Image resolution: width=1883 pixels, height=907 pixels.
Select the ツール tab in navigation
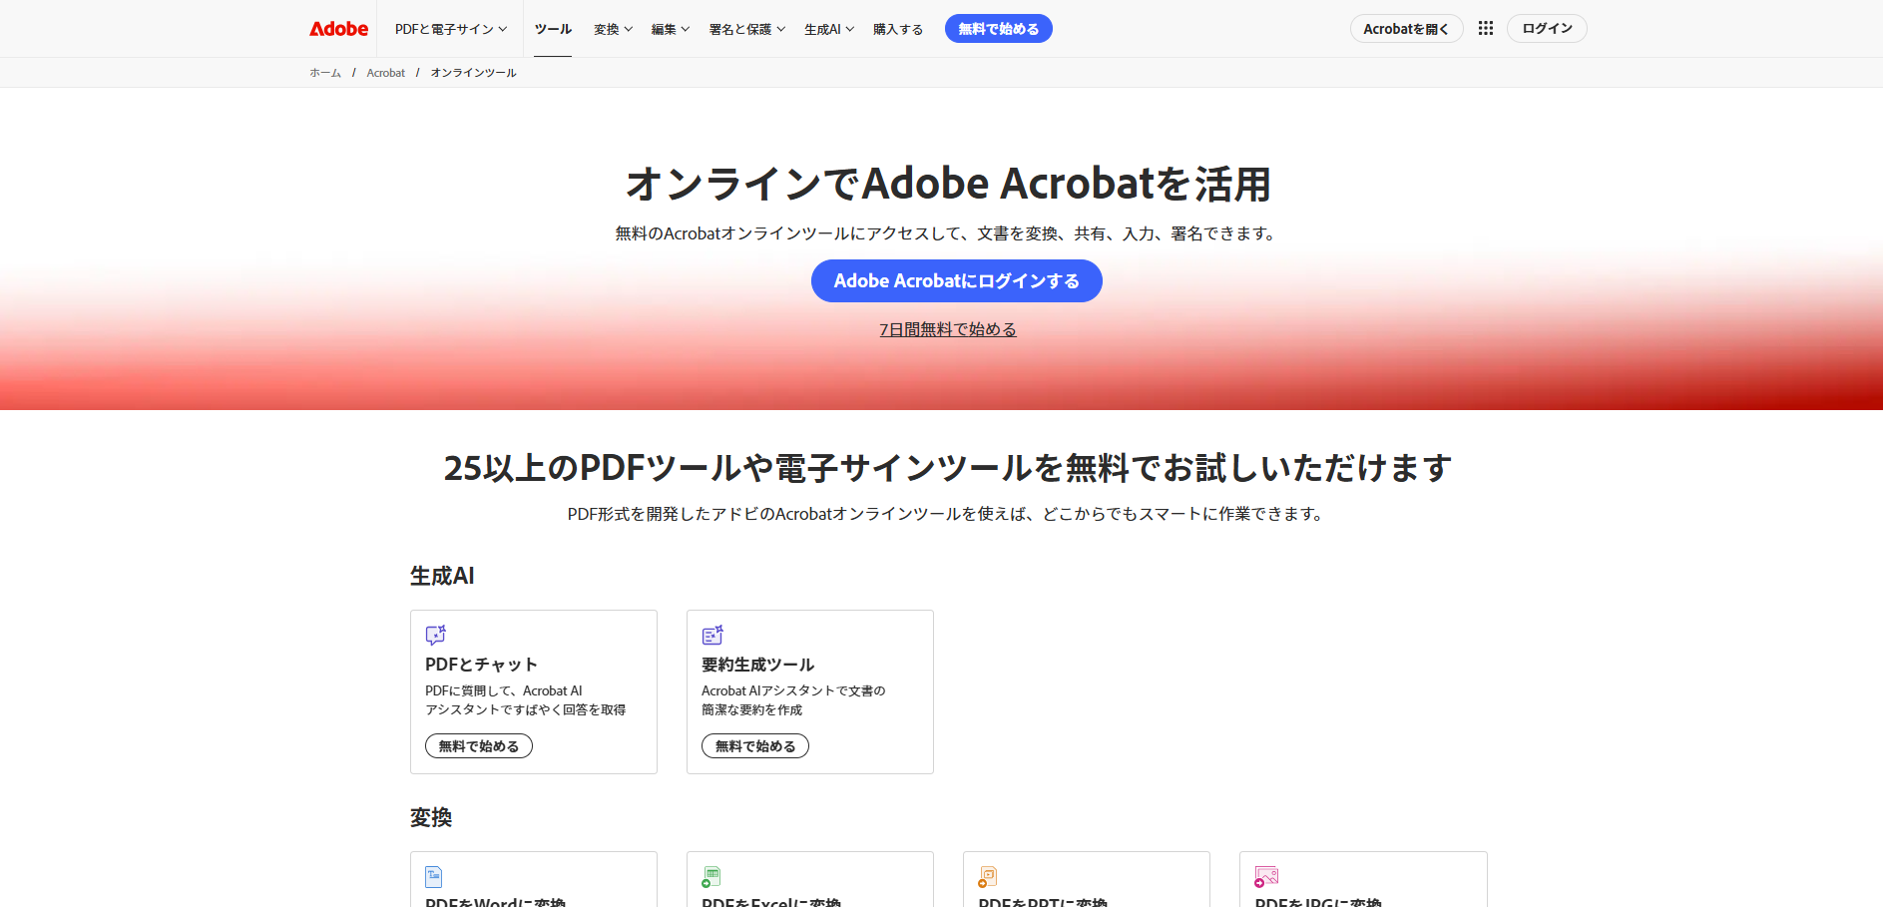553,29
